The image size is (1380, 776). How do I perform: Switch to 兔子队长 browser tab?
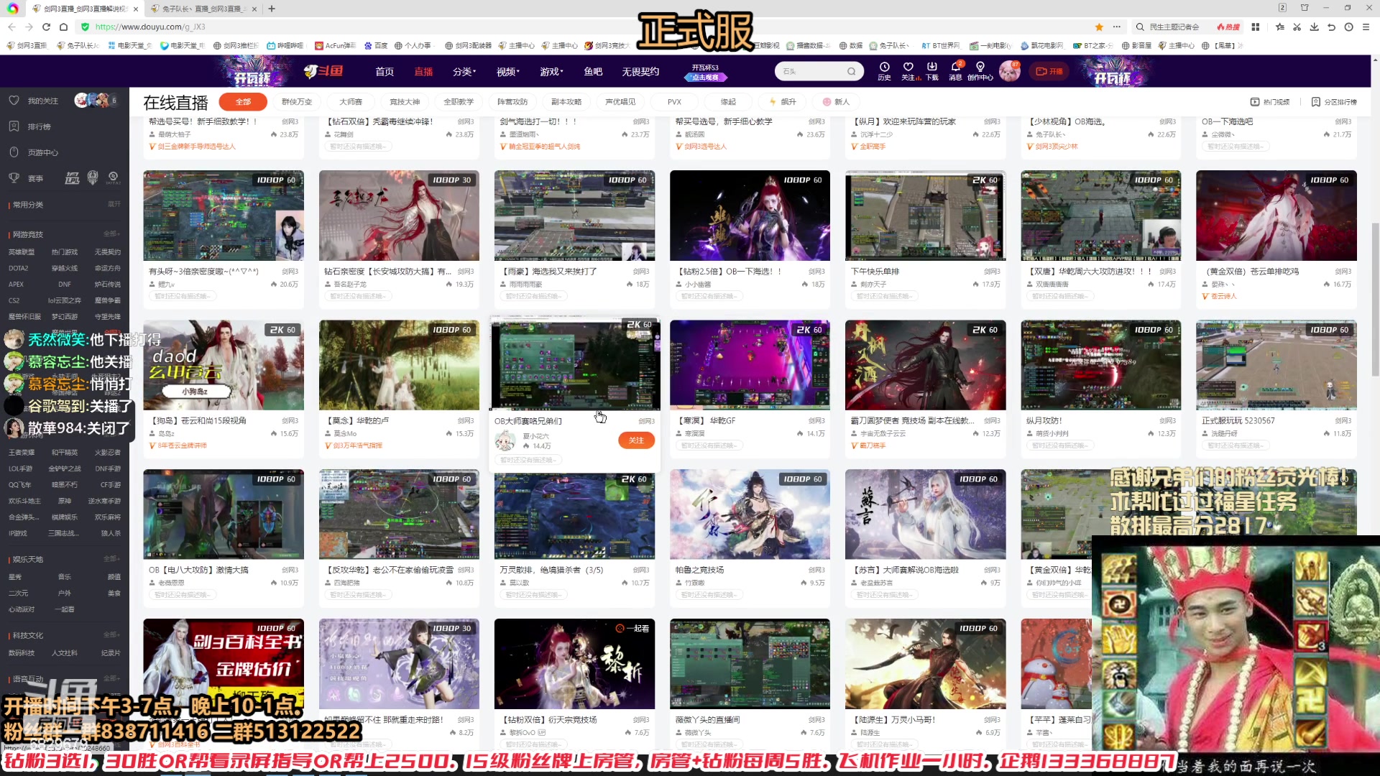click(x=203, y=9)
